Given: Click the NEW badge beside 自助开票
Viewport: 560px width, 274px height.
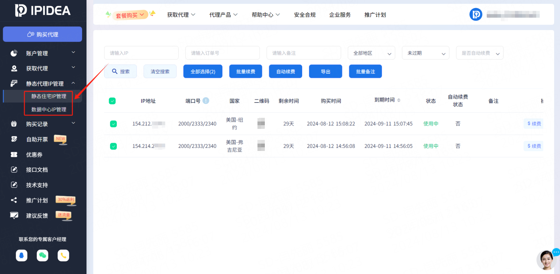Looking at the screenshot, I should tap(61, 139).
